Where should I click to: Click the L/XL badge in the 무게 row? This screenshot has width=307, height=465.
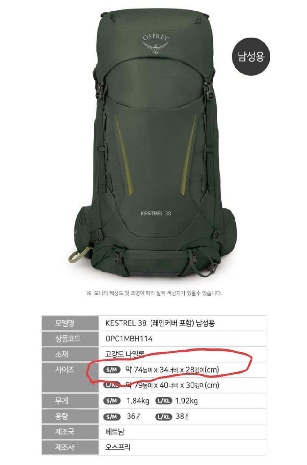click(163, 401)
